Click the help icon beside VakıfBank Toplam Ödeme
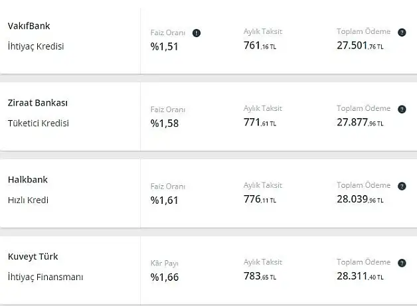 click(402, 33)
